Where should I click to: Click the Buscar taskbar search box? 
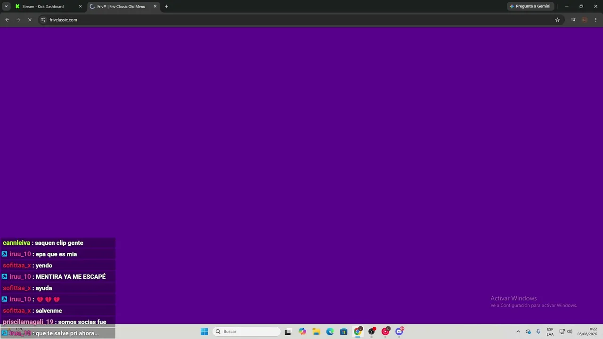pos(246,331)
